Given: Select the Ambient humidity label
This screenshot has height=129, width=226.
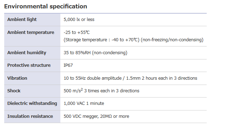Looking at the screenshot, I should pos(27,52).
